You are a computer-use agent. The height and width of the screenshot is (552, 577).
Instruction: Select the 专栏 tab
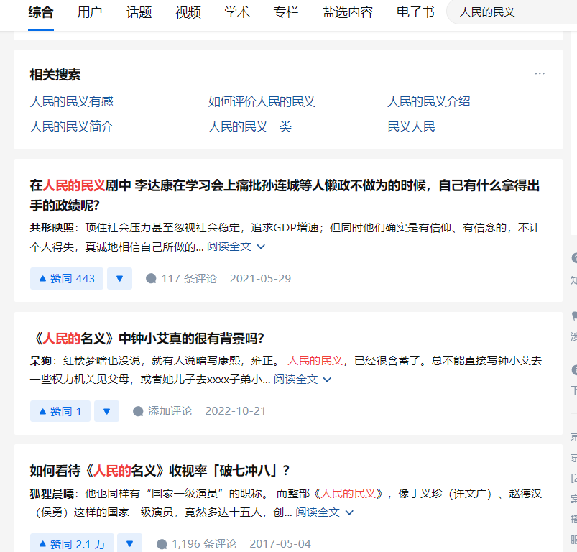click(286, 12)
